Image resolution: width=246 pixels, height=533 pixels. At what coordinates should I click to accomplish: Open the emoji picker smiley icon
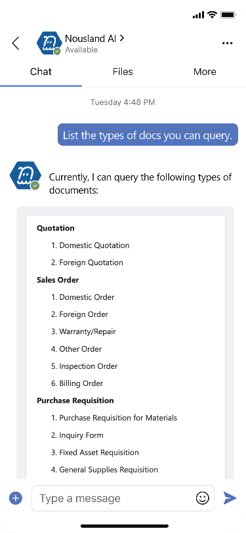[x=203, y=498]
